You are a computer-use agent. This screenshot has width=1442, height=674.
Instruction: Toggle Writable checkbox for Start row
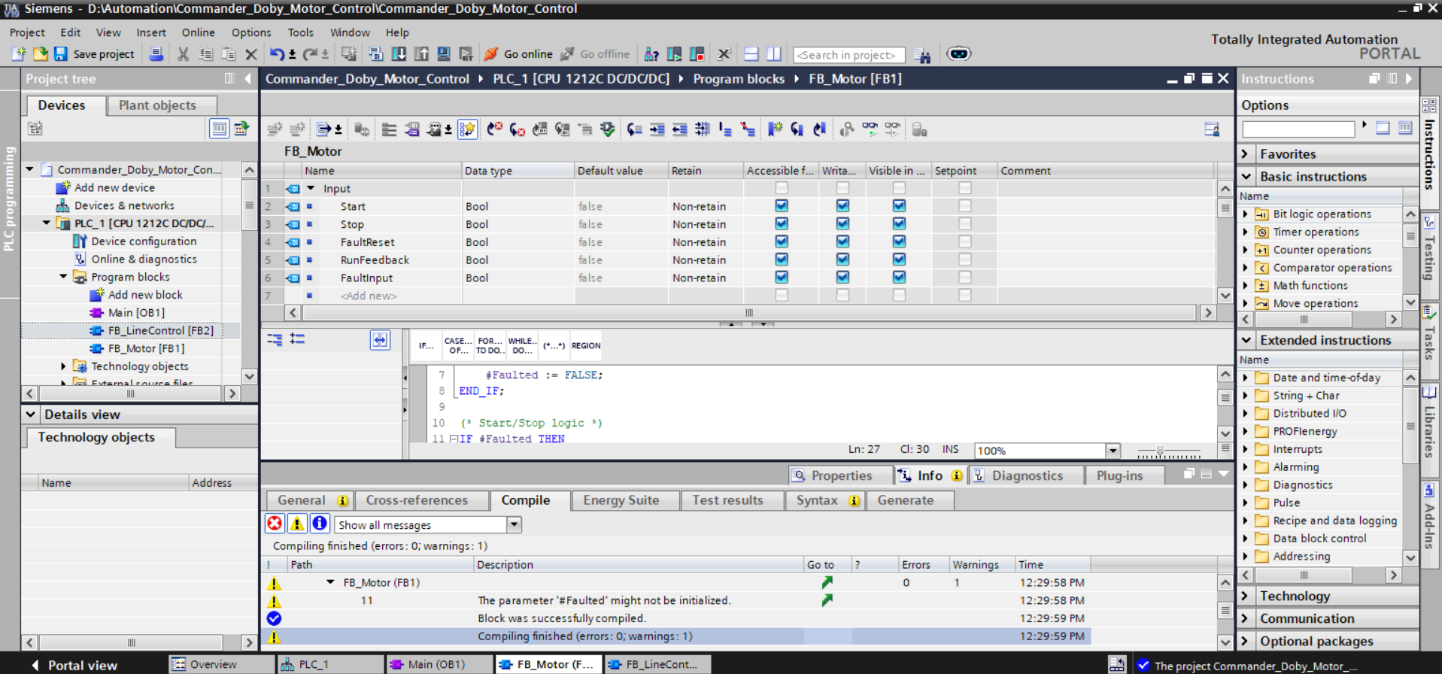click(x=842, y=205)
